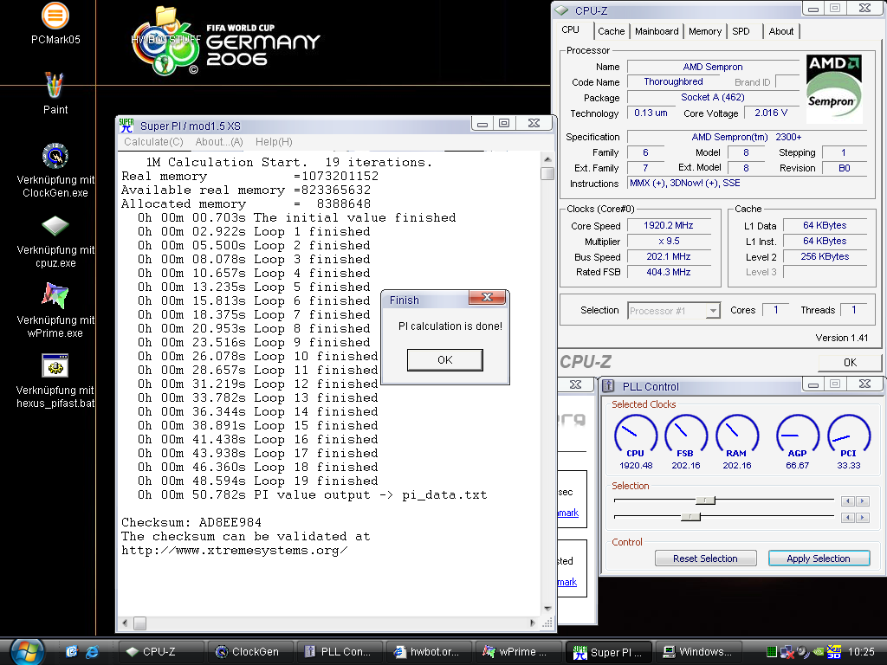The height and width of the screenshot is (665, 887).
Task: Launch Internet Explorer from quick launch
Action: (x=92, y=652)
